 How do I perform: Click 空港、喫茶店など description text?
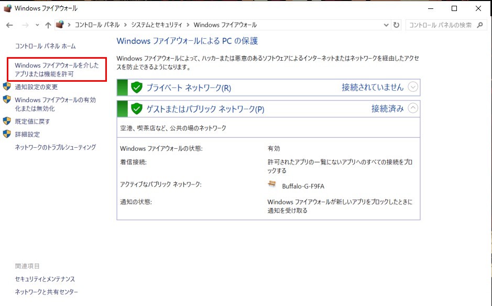(x=173, y=128)
